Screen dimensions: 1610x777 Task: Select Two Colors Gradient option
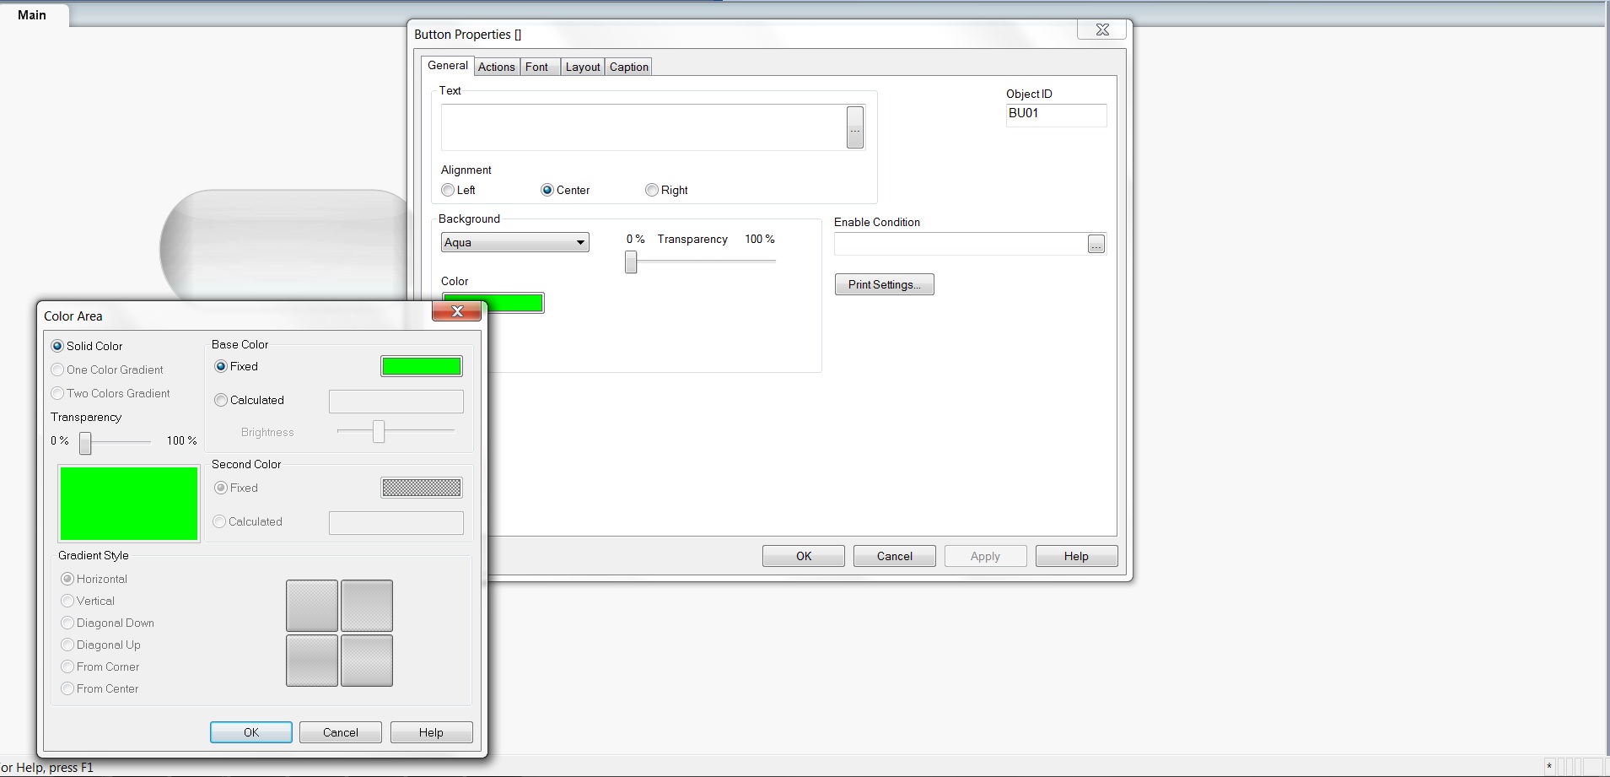pos(110,393)
